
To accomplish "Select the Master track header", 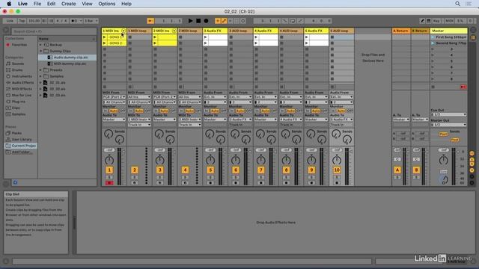I will click(448, 31).
